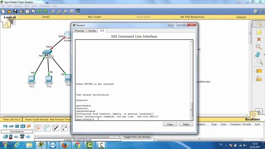Image resolution: width=265 pixels, height=149 pixels.
Task: Click the Zoom Reset magnifier icon
Action: pos(59,11)
